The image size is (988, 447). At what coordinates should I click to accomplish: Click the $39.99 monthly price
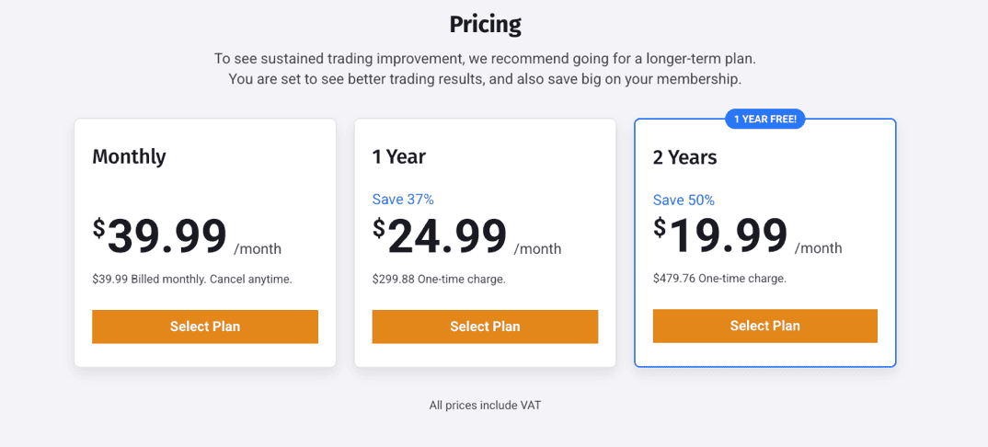click(x=161, y=237)
